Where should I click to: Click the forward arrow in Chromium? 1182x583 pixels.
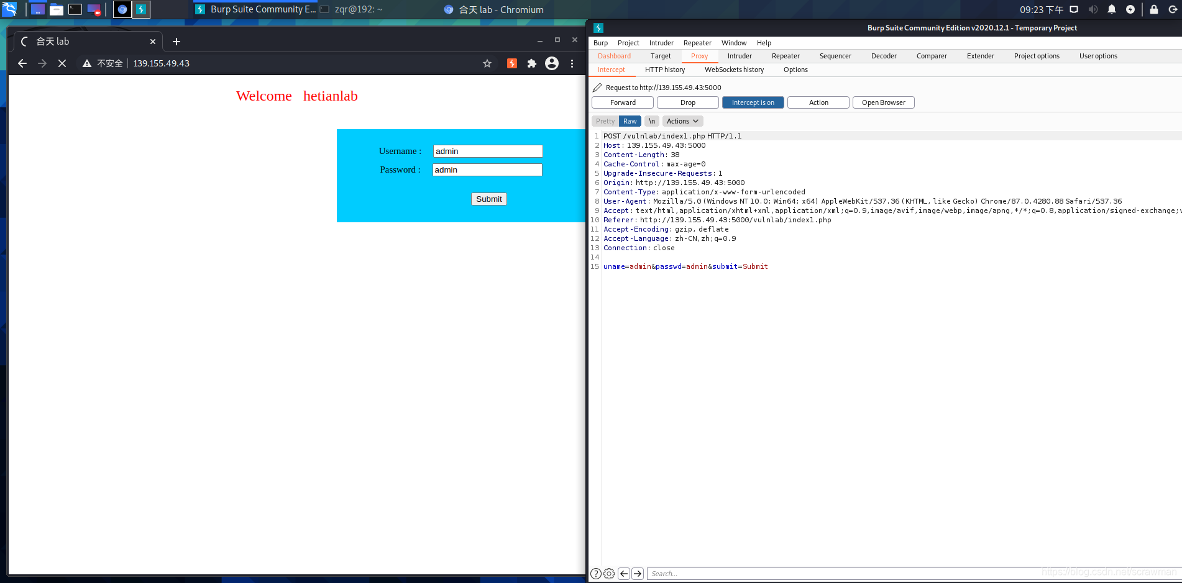pos(42,63)
